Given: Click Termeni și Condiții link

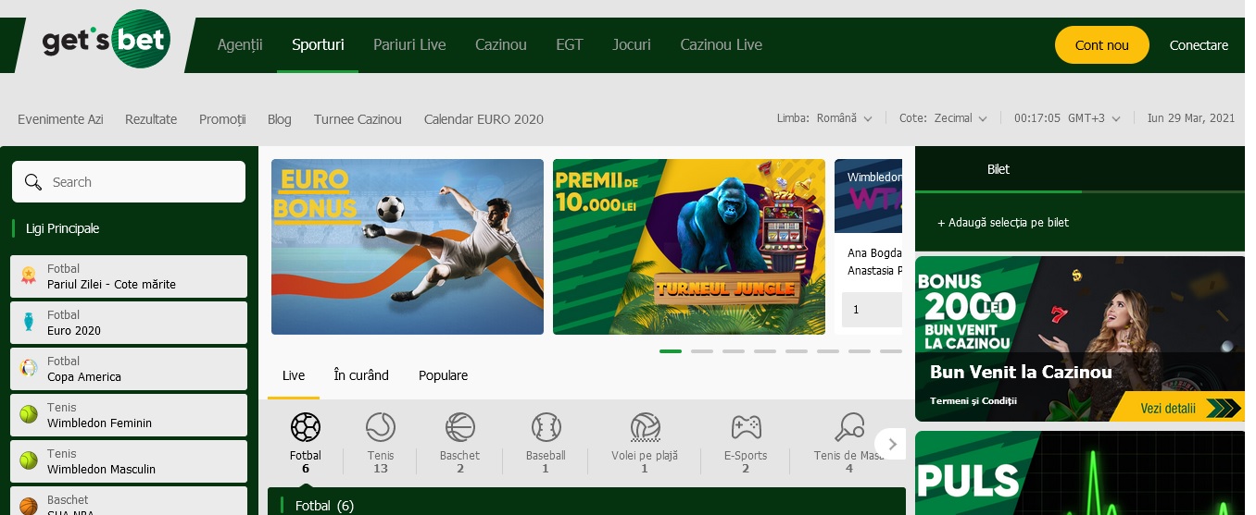Looking at the screenshot, I should (x=973, y=400).
